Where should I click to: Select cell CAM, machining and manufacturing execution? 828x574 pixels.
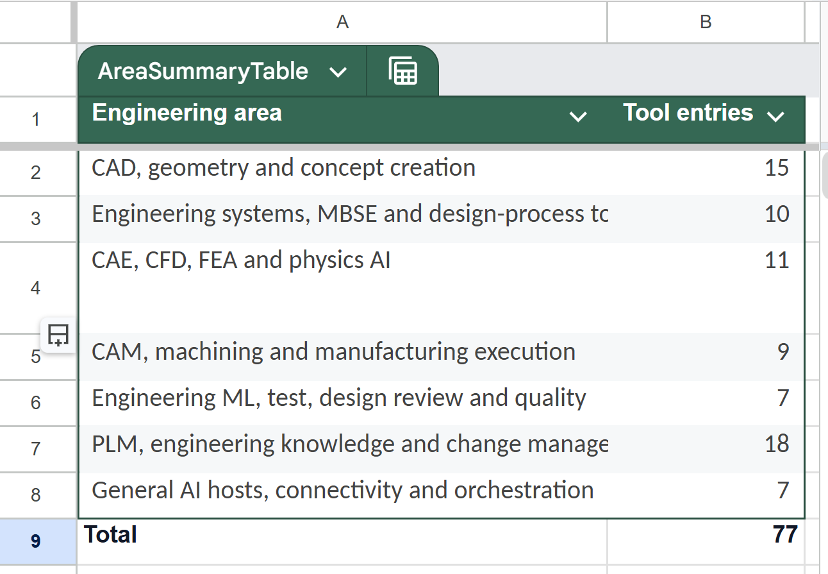pos(342,357)
